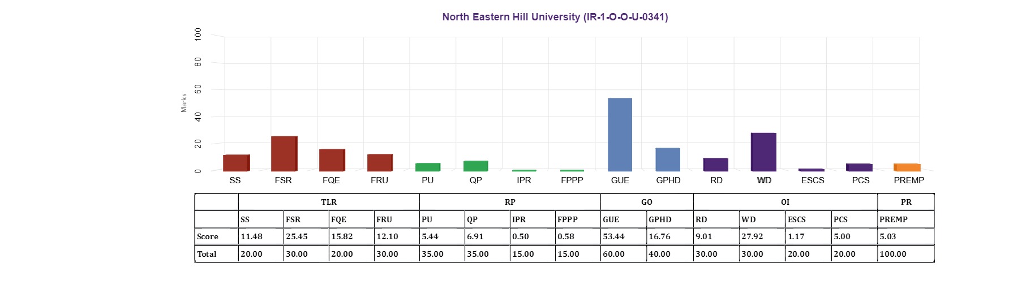The height and width of the screenshot is (289, 1026).
Task: Select score cell 5.03
Action: (x=906, y=236)
